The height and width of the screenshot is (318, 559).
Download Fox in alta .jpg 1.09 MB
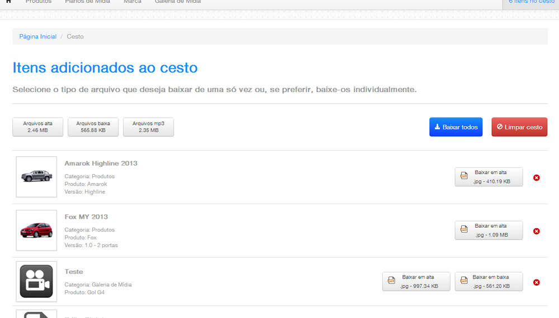point(489,230)
